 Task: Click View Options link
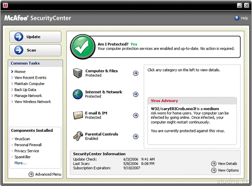(x=228, y=170)
